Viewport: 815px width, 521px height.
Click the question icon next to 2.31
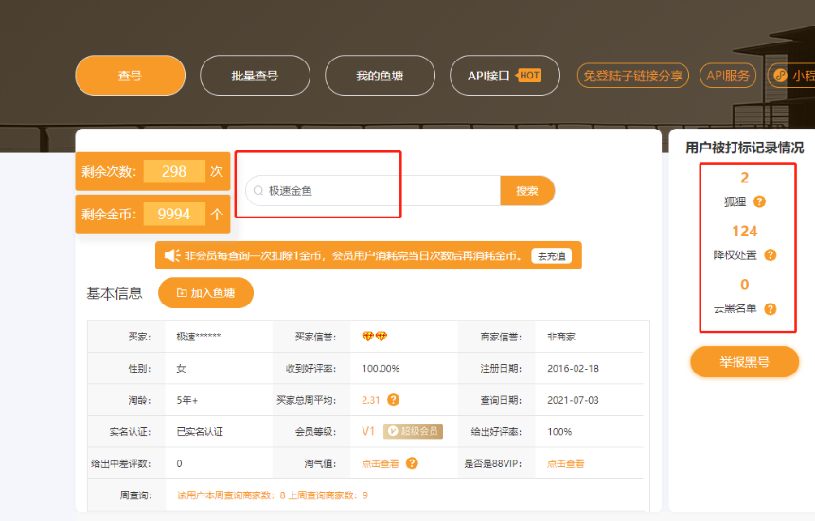(393, 400)
